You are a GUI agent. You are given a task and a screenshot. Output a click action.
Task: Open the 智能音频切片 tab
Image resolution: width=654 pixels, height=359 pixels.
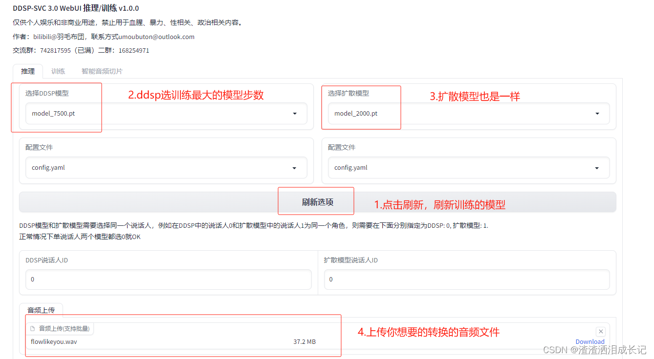(x=102, y=71)
